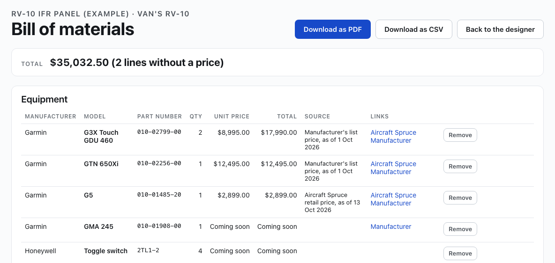Open Manufacturer link for G5
The height and width of the screenshot is (263, 555).
391,203
